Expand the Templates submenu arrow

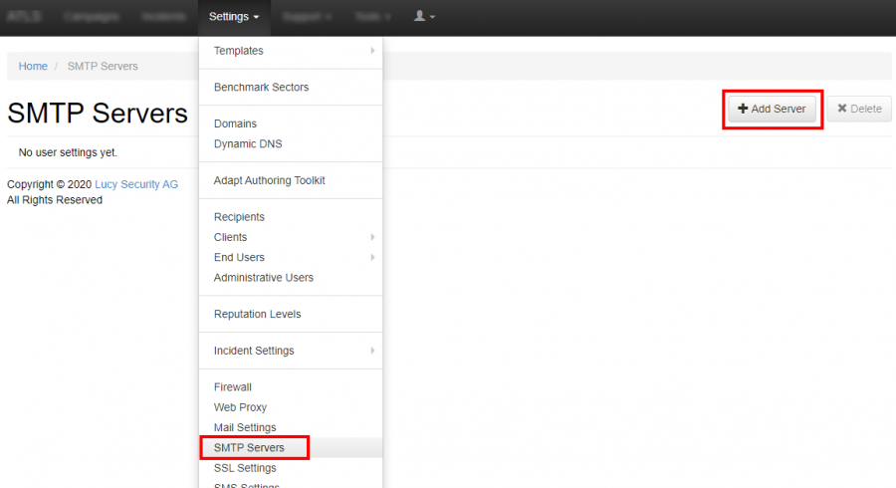372,51
